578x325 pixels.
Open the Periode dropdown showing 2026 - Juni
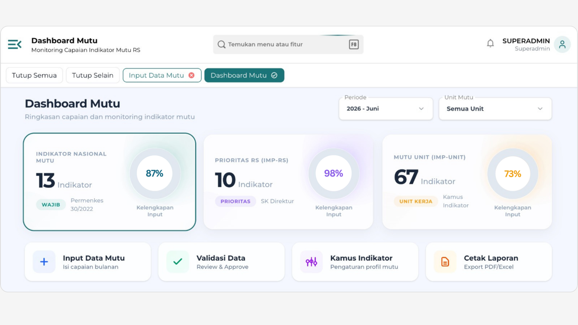(386, 109)
